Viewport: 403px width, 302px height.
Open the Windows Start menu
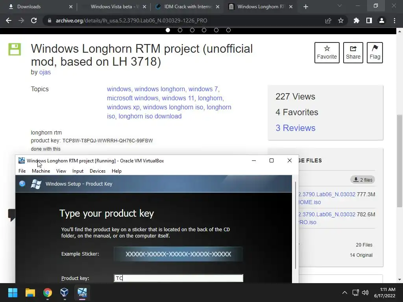pos(13,293)
